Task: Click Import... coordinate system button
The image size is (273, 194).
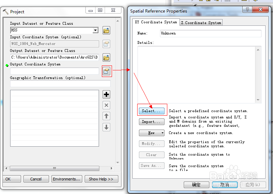Action: (x=152, y=122)
